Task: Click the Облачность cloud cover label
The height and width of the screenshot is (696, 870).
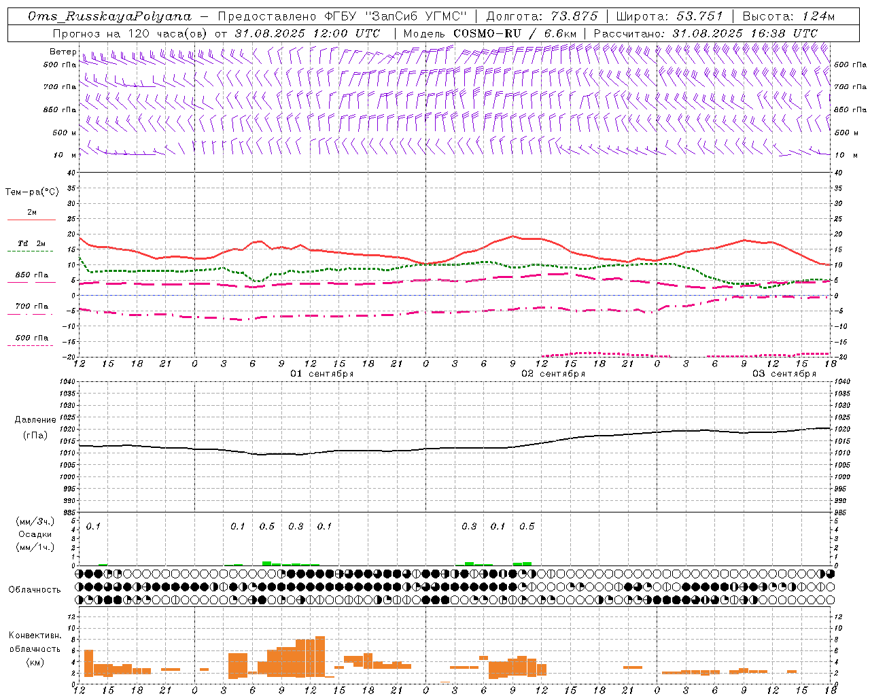Action: [x=35, y=590]
